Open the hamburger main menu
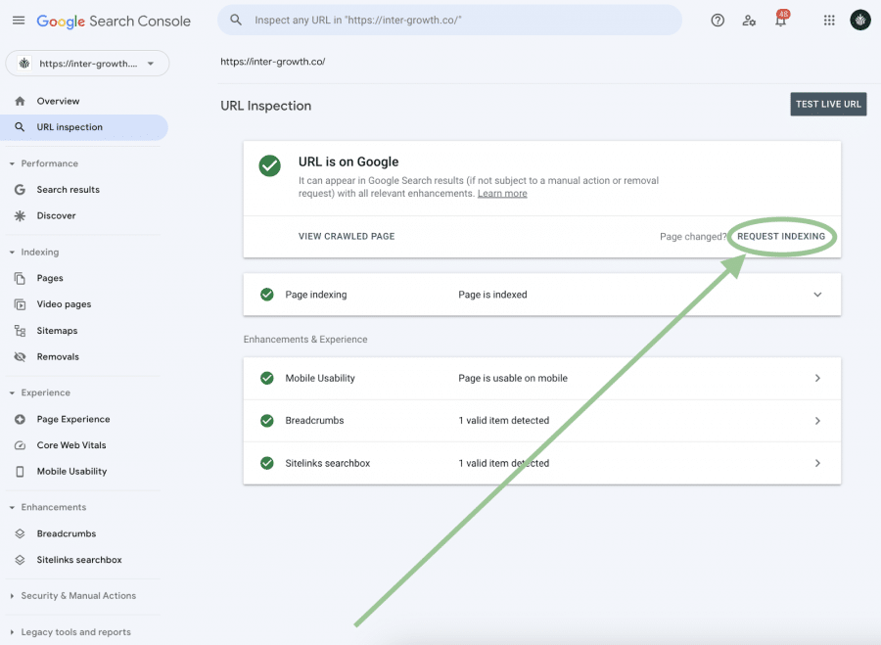This screenshot has width=881, height=645. [19, 21]
